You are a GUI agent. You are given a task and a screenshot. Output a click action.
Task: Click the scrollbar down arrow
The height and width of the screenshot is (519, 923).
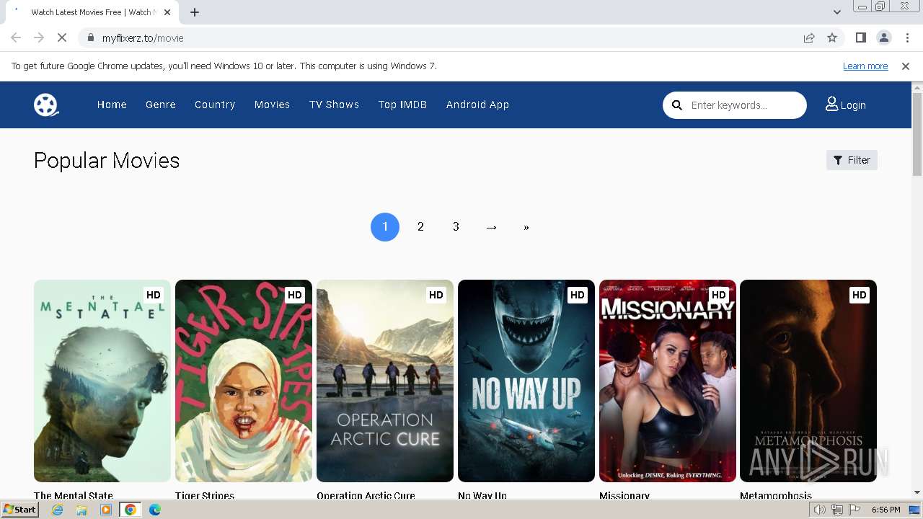pos(917,492)
